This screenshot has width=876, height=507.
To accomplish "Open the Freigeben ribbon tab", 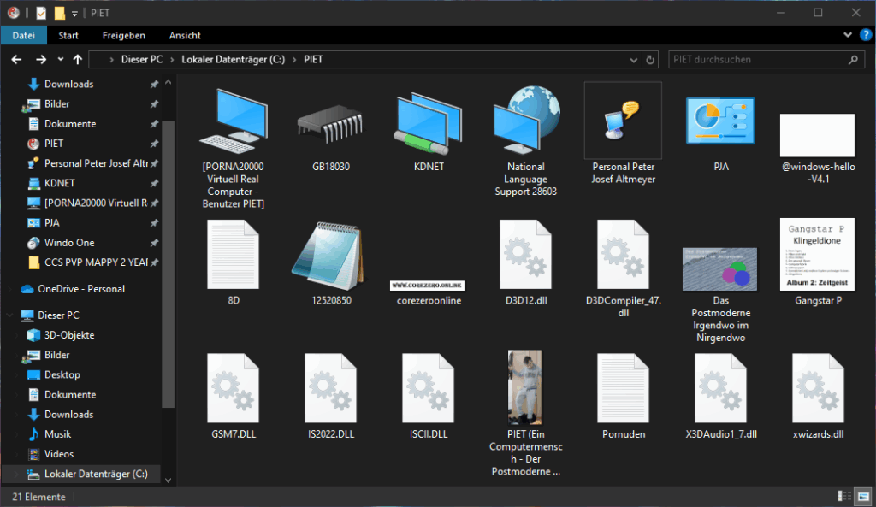I will 124,36.
